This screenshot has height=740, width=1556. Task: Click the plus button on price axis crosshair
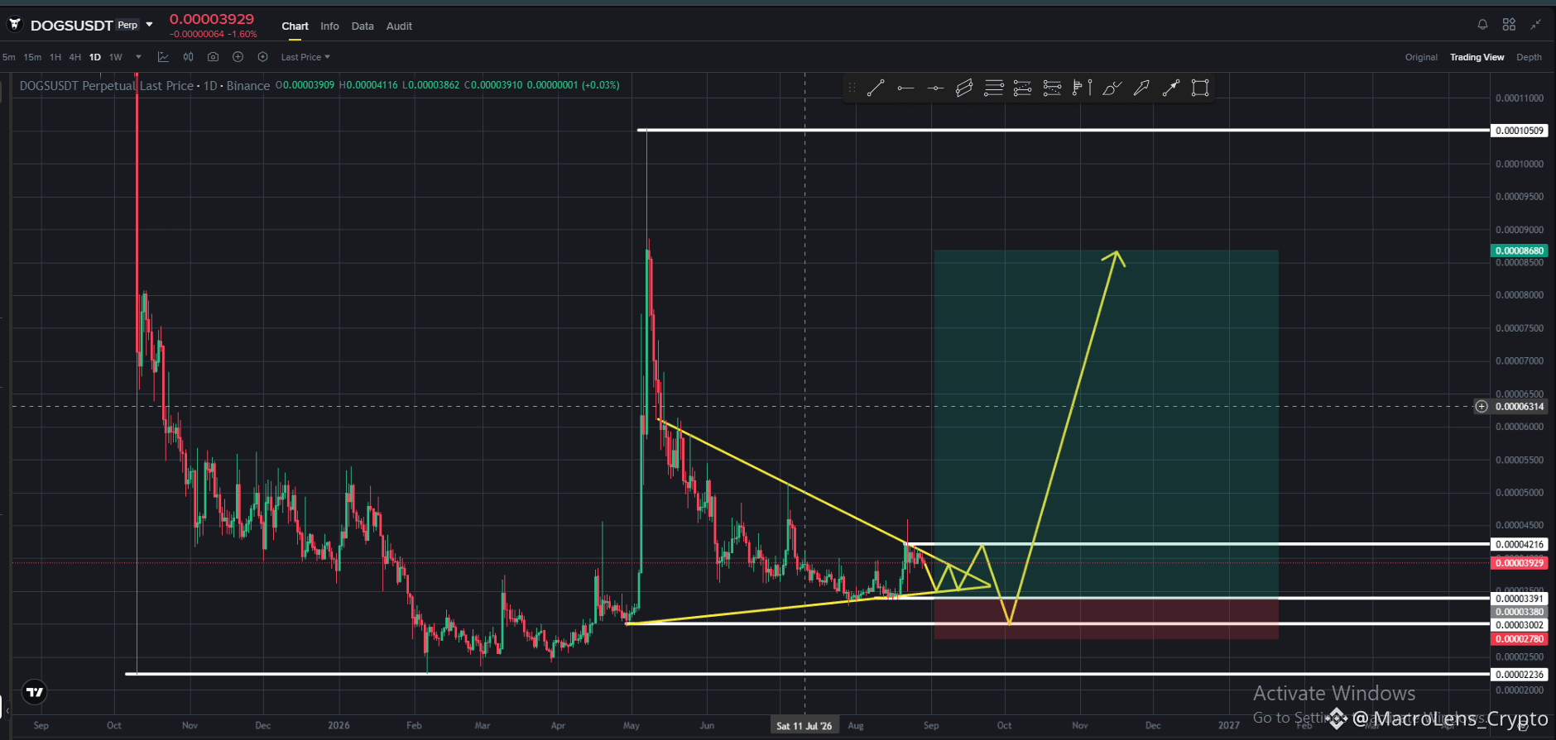click(x=1482, y=406)
